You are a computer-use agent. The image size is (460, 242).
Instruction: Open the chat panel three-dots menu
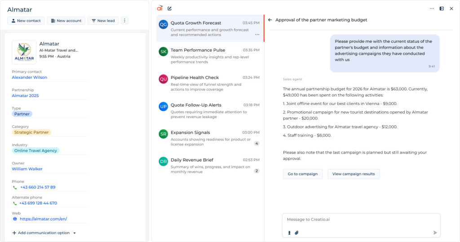point(432,9)
